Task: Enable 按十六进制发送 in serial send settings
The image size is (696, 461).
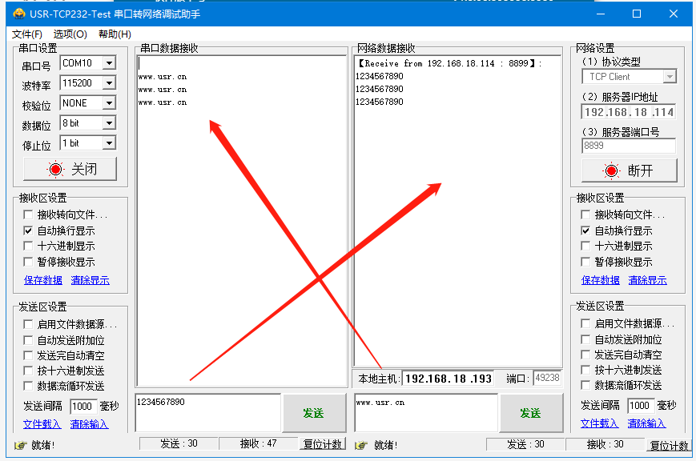Action: point(29,371)
